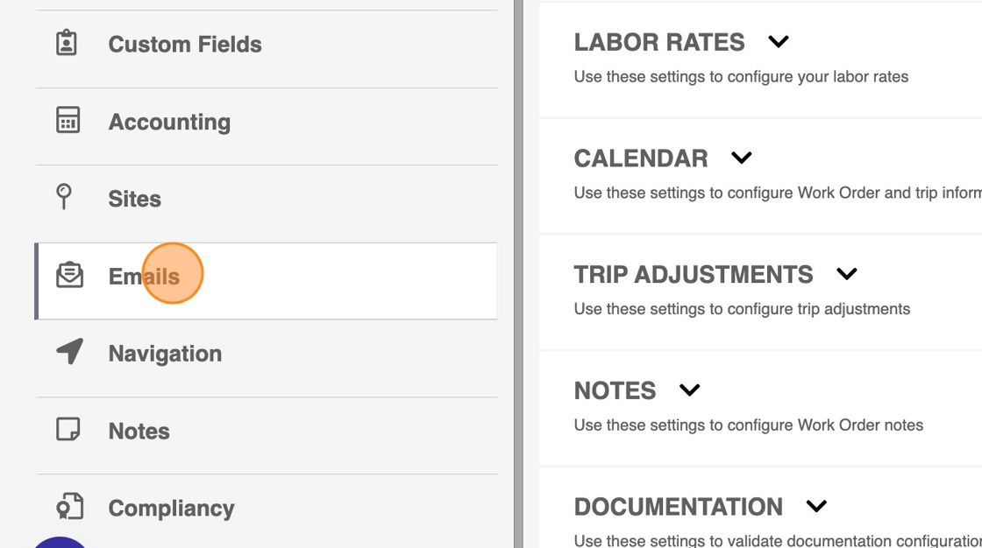Open Navigation settings from sidebar
This screenshot has width=982, height=548.
pyautogui.click(x=165, y=354)
